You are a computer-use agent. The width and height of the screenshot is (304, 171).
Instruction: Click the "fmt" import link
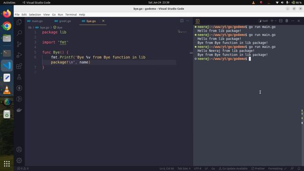(63, 42)
